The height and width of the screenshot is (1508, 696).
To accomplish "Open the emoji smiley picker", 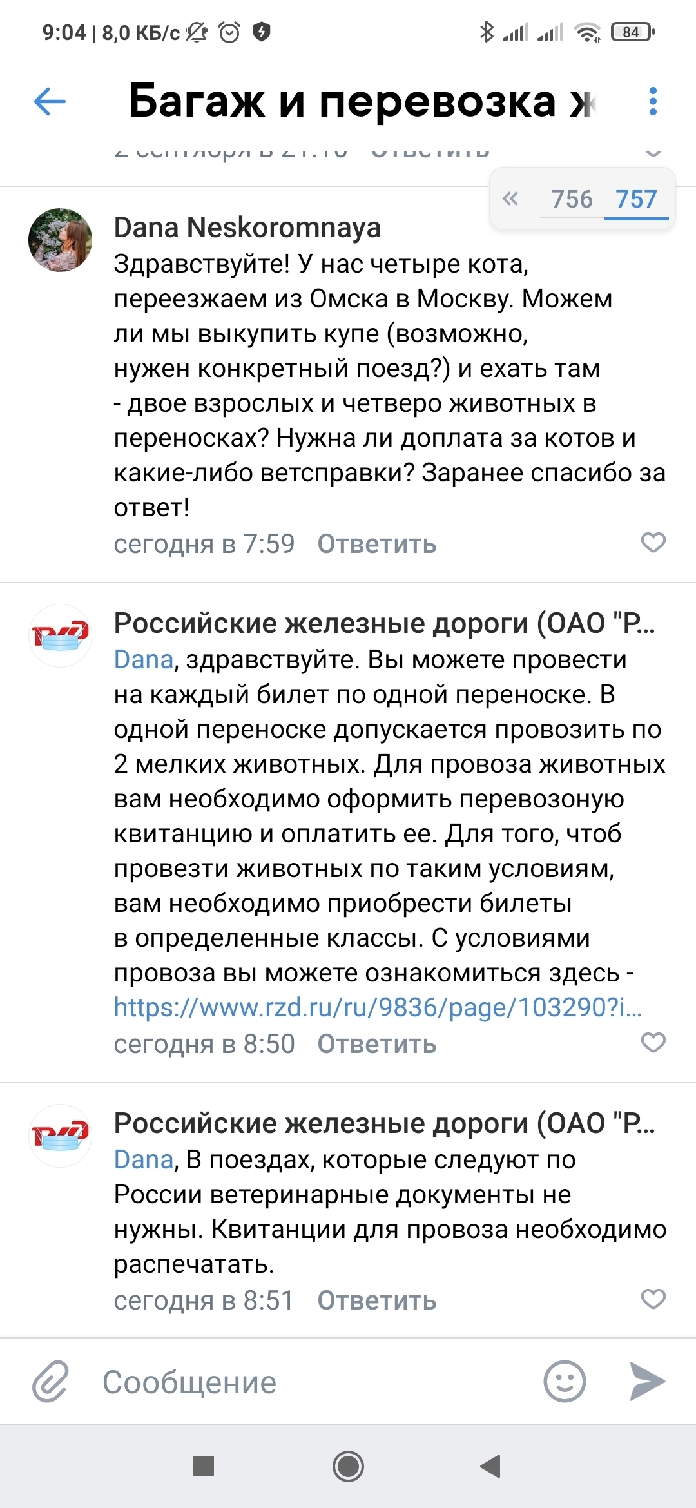I will click(565, 1381).
